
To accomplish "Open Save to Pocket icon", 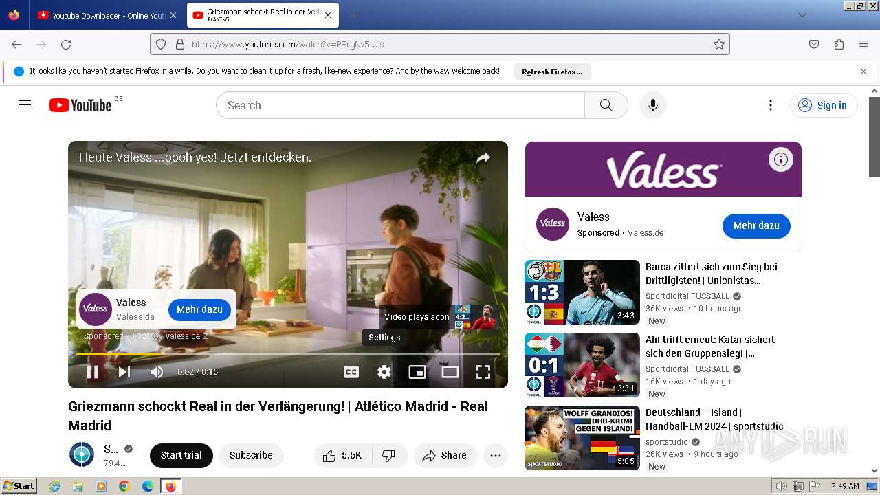I will pos(814,44).
